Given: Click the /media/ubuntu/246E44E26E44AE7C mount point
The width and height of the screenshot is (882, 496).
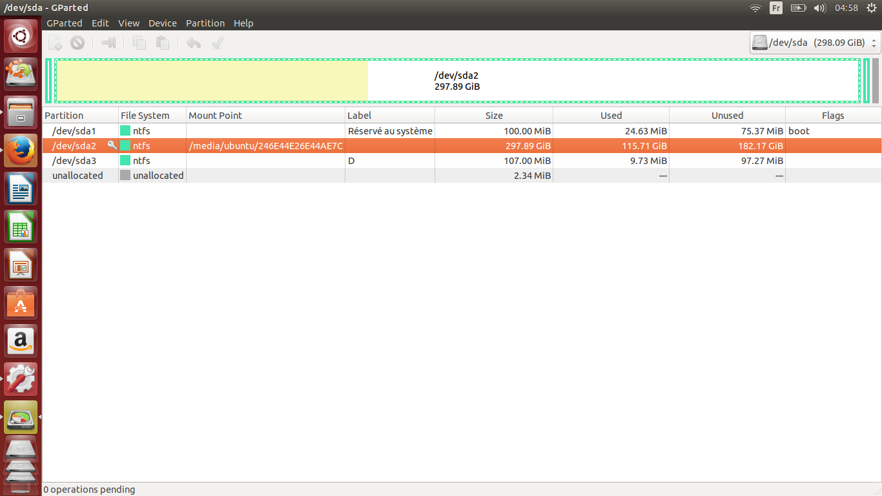Looking at the screenshot, I should pyautogui.click(x=266, y=145).
